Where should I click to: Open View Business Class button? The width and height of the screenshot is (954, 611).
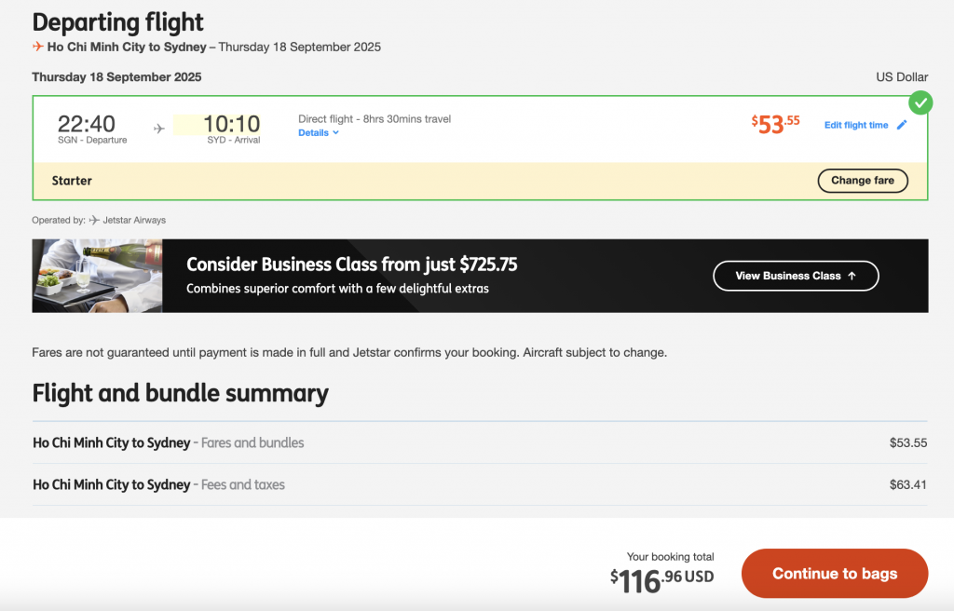coord(796,276)
